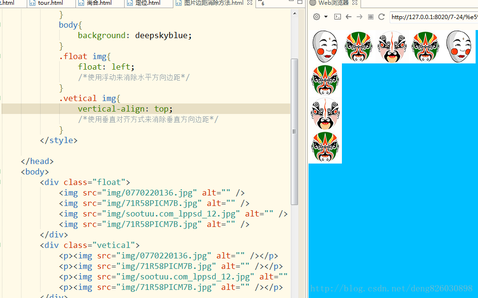Select the 图片边距消除方法.html tab

pyautogui.click(x=214, y=3)
